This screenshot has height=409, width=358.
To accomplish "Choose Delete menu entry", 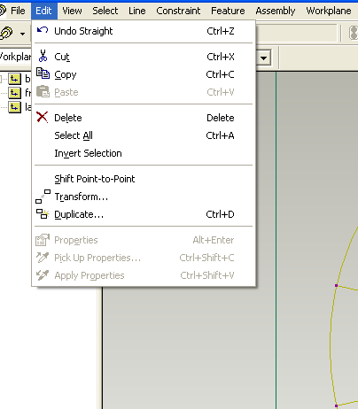I will tap(144, 118).
